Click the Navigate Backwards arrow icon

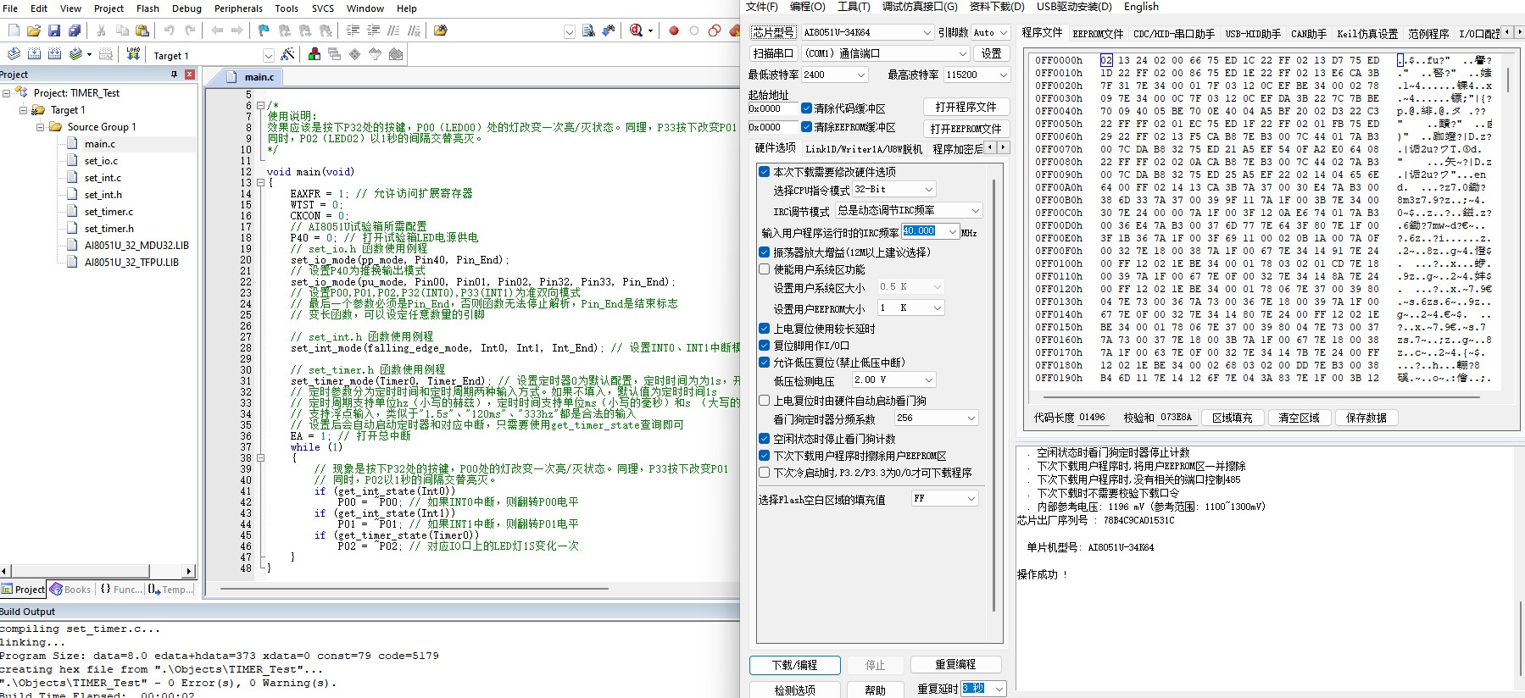click(x=217, y=30)
